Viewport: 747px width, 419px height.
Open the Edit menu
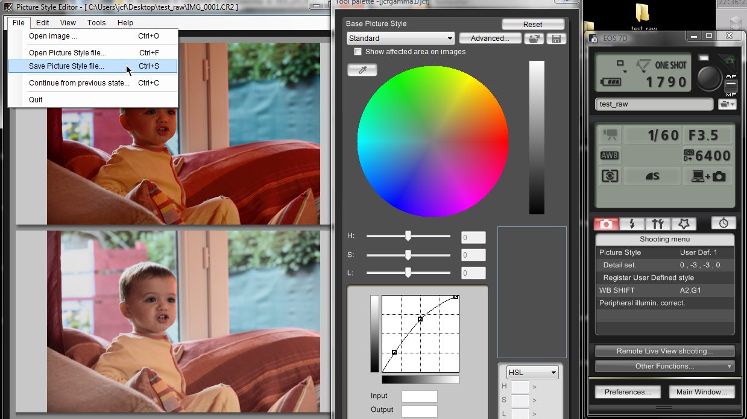tap(42, 23)
